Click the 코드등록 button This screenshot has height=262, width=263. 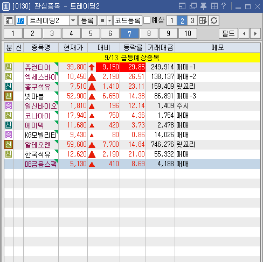pyautogui.click(x=128, y=20)
